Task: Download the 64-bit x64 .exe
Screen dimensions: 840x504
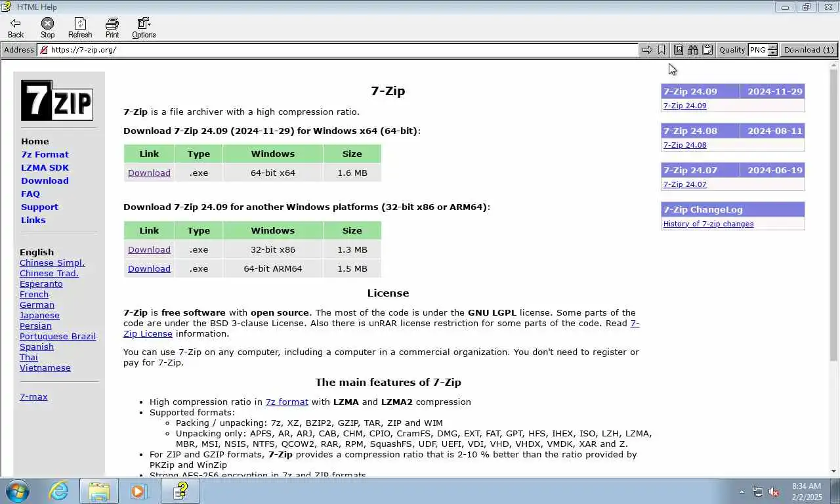Action: [x=149, y=173]
